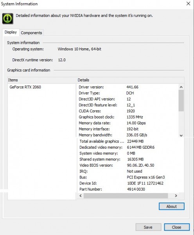Click Shared system memory 16305 MB
The image size is (194, 235).
(x=135, y=159)
